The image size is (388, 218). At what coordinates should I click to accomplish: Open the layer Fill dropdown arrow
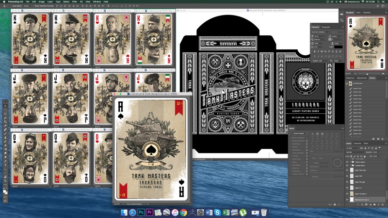pos(379,156)
